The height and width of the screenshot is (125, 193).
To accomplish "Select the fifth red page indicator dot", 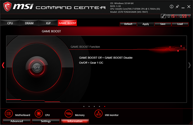I will [105, 107].
